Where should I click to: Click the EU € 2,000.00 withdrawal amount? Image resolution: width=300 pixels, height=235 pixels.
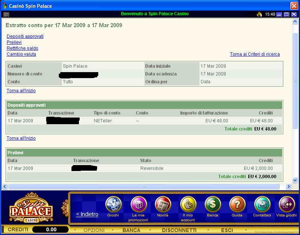(x=258, y=168)
